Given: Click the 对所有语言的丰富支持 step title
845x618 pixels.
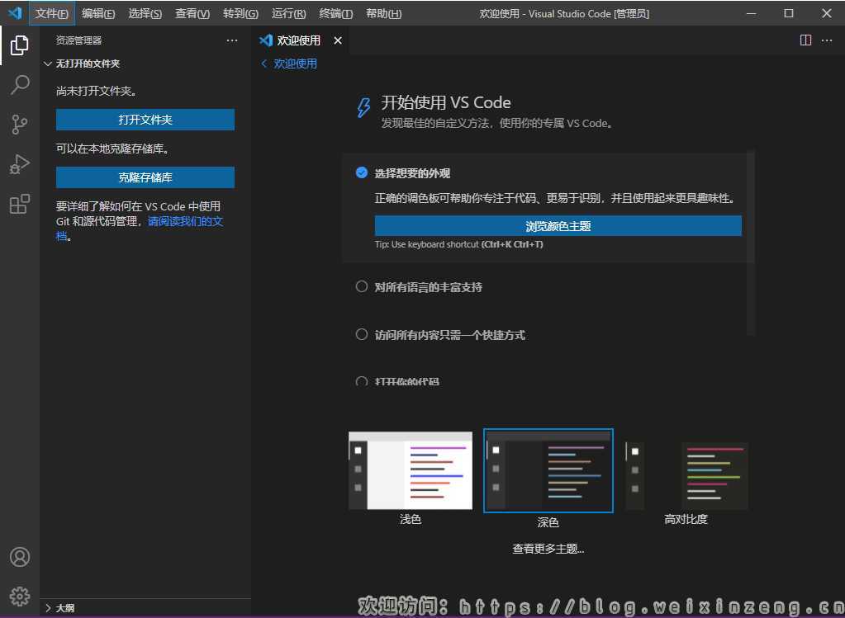Looking at the screenshot, I should click(x=429, y=287).
